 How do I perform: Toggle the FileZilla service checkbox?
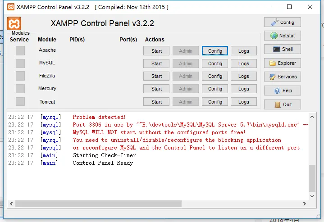point(20,76)
